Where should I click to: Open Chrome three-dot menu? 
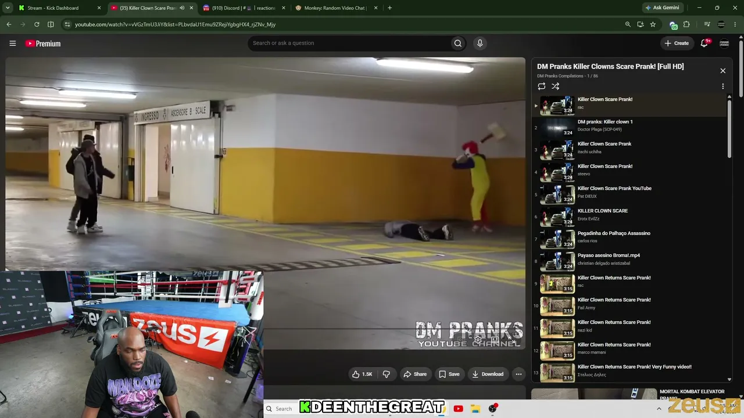tap(735, 24)
